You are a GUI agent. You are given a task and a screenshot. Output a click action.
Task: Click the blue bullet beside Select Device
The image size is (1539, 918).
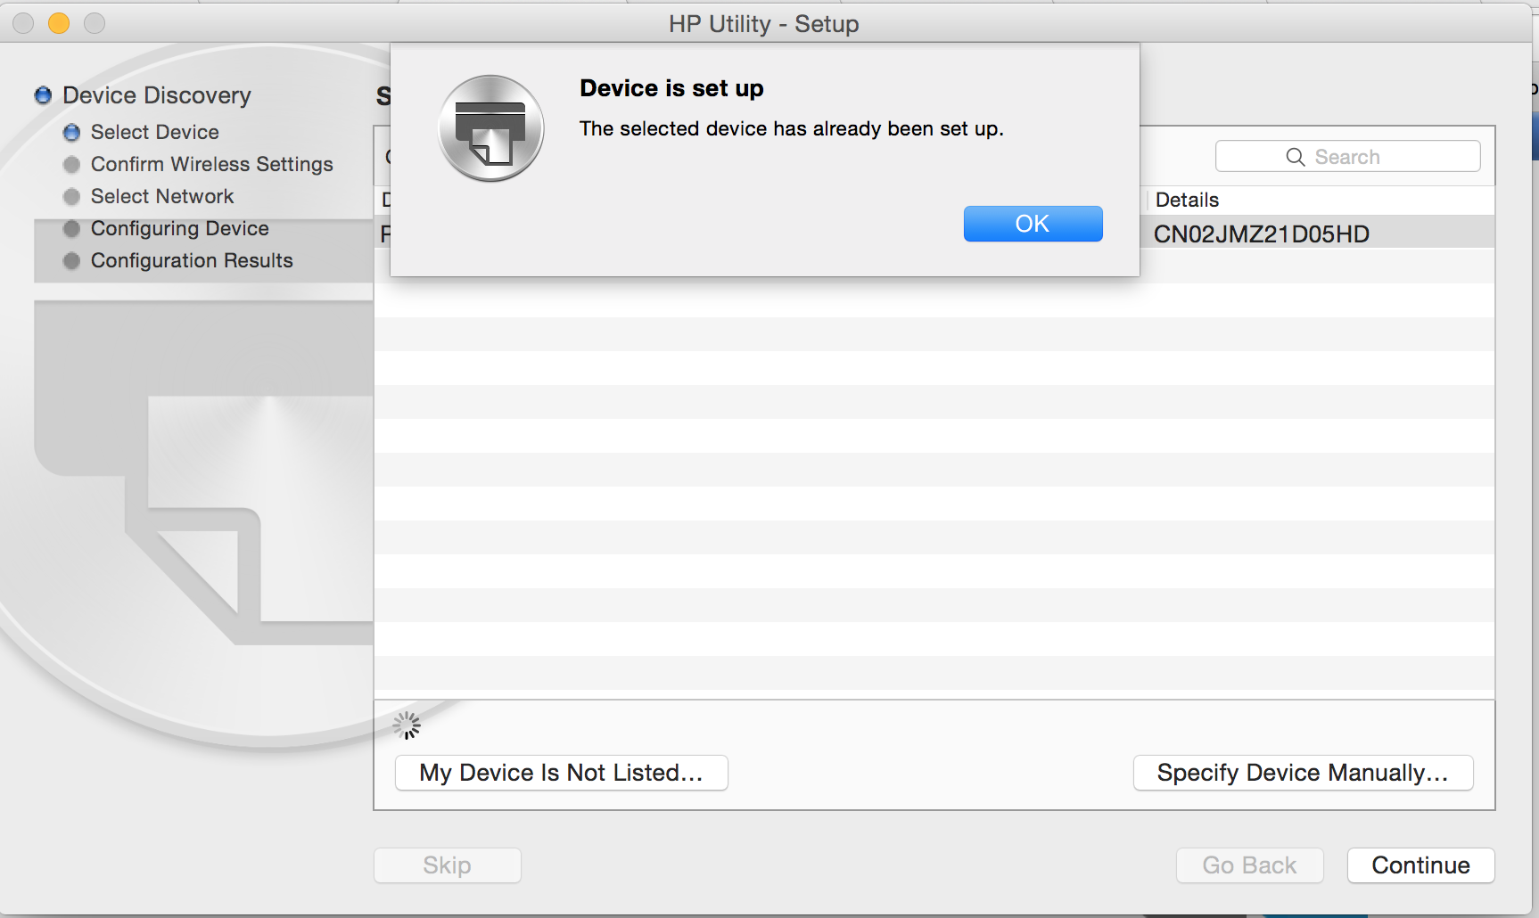click(x=72, y=133)
